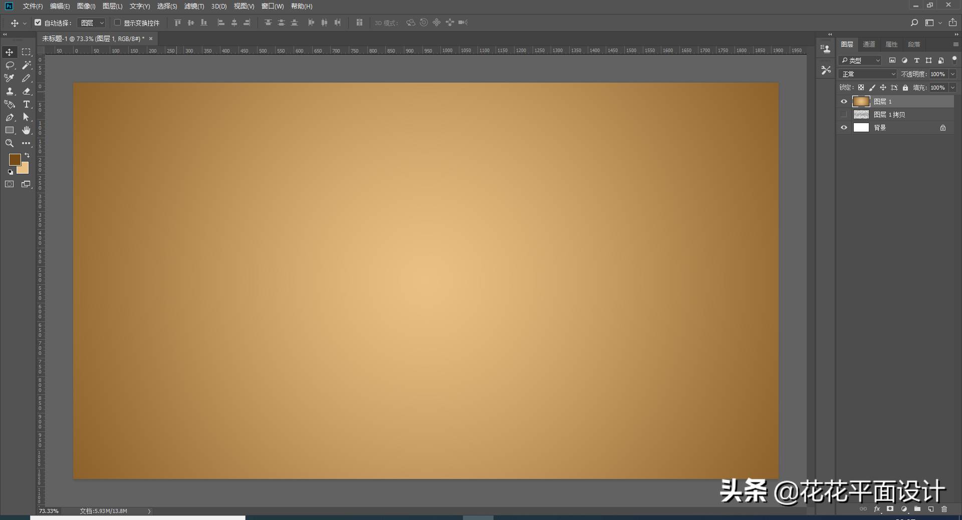Viewport: 962px width, 520px height.
Task: Select the Clone Stamp tool
Action: pos(10,91)
